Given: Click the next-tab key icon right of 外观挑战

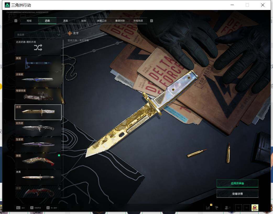Looking at the screenshot, I should [x=151, y=21].
